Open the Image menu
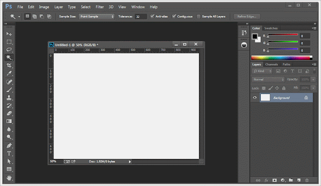This screenshot has height=186, width=321. [44, 7]
